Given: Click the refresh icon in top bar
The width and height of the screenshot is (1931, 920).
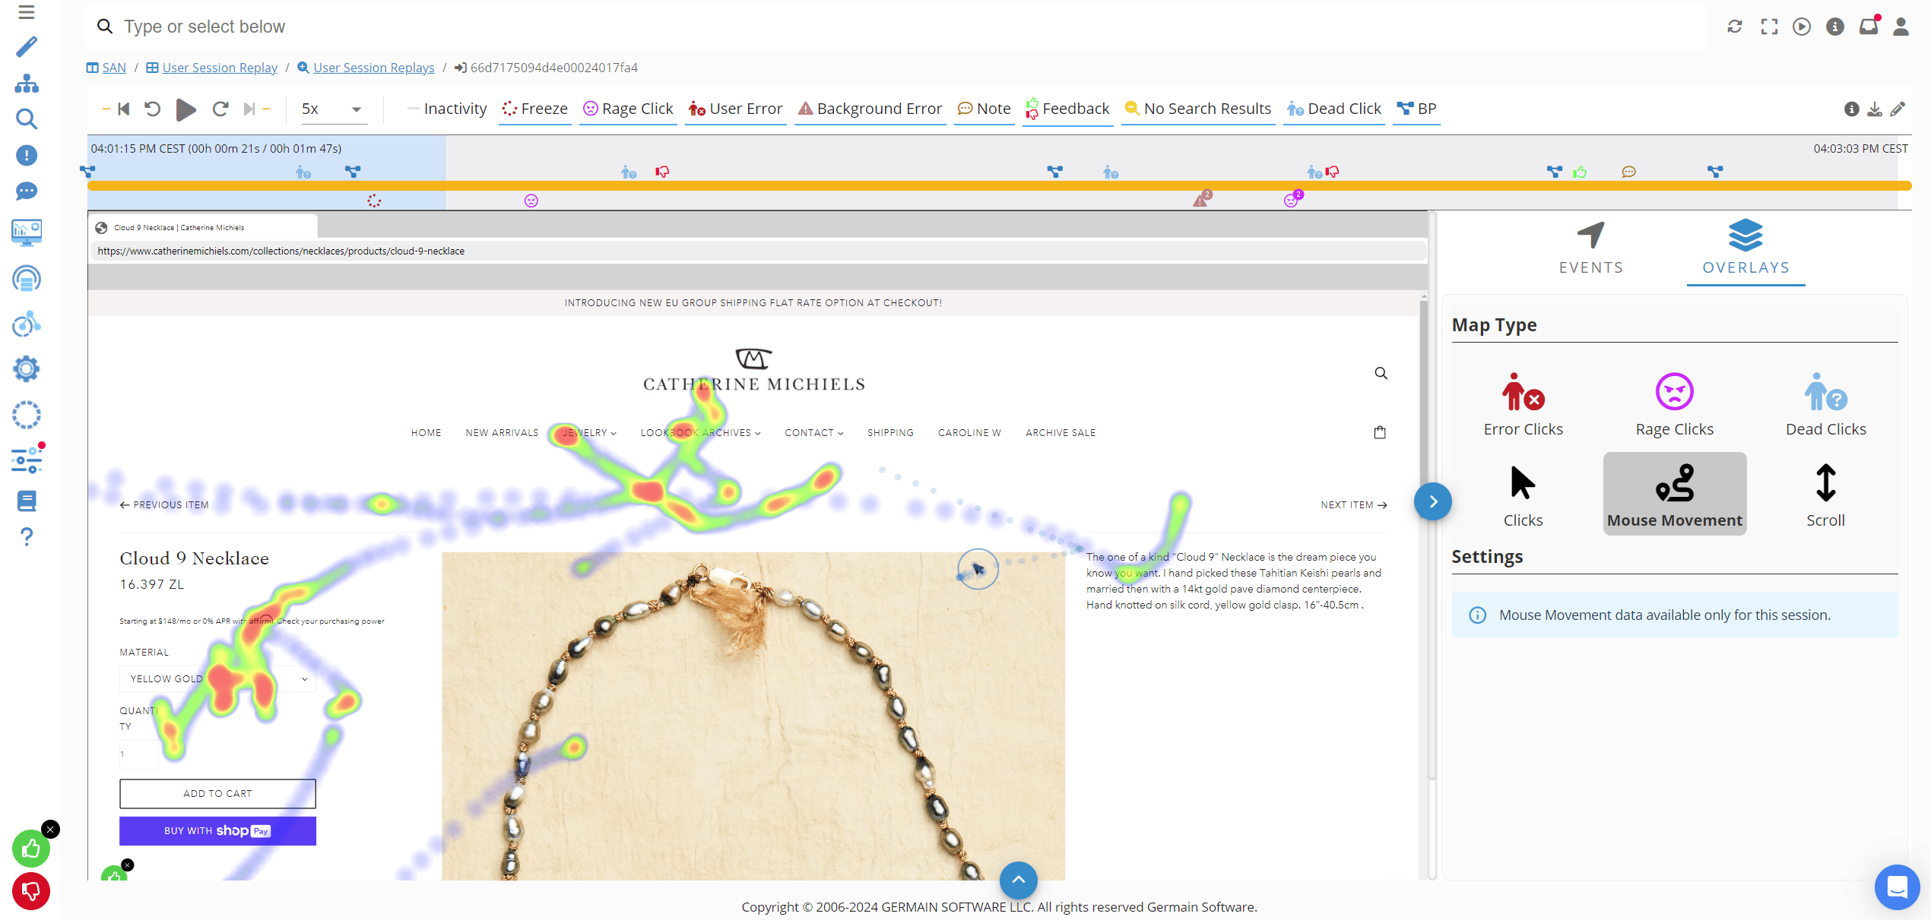Looking at the screenshot, I should point(1734,27).
